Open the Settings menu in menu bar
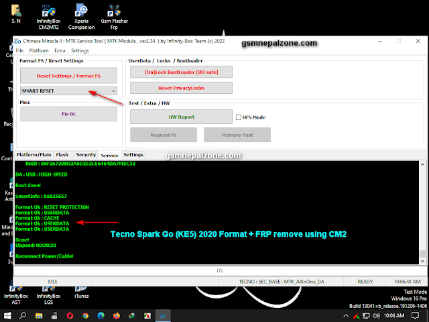Image resolution: width=429 pixels, height=322 pixels. [80, 51]
